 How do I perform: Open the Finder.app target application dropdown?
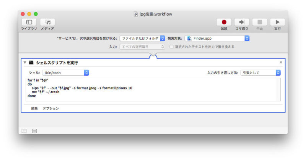[x=217, y=38]
